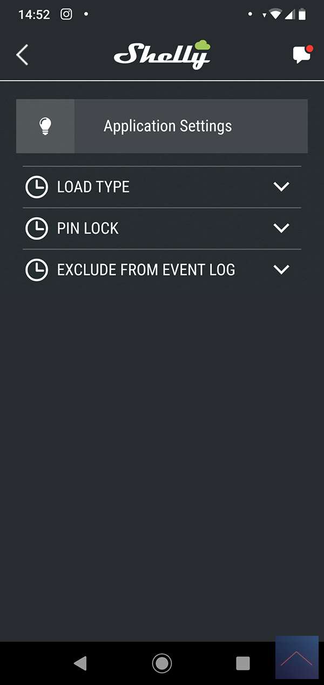Viewport: 324px width, 685px height.
Task: Tap the Shelly cloud logo
Action: (161, 55)
